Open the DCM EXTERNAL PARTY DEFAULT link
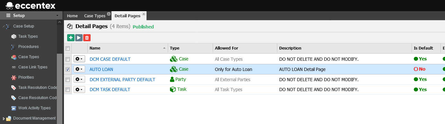Screen dimensions: 445x124 coord(122,80)
